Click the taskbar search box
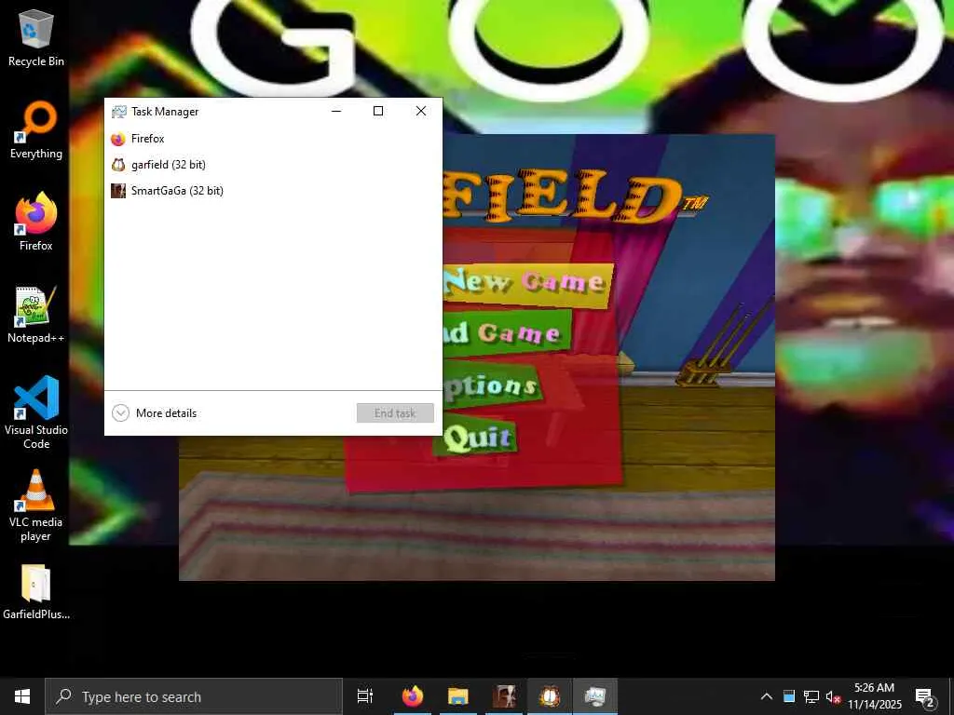Screen dimensions: 954x715 [194, 696]
